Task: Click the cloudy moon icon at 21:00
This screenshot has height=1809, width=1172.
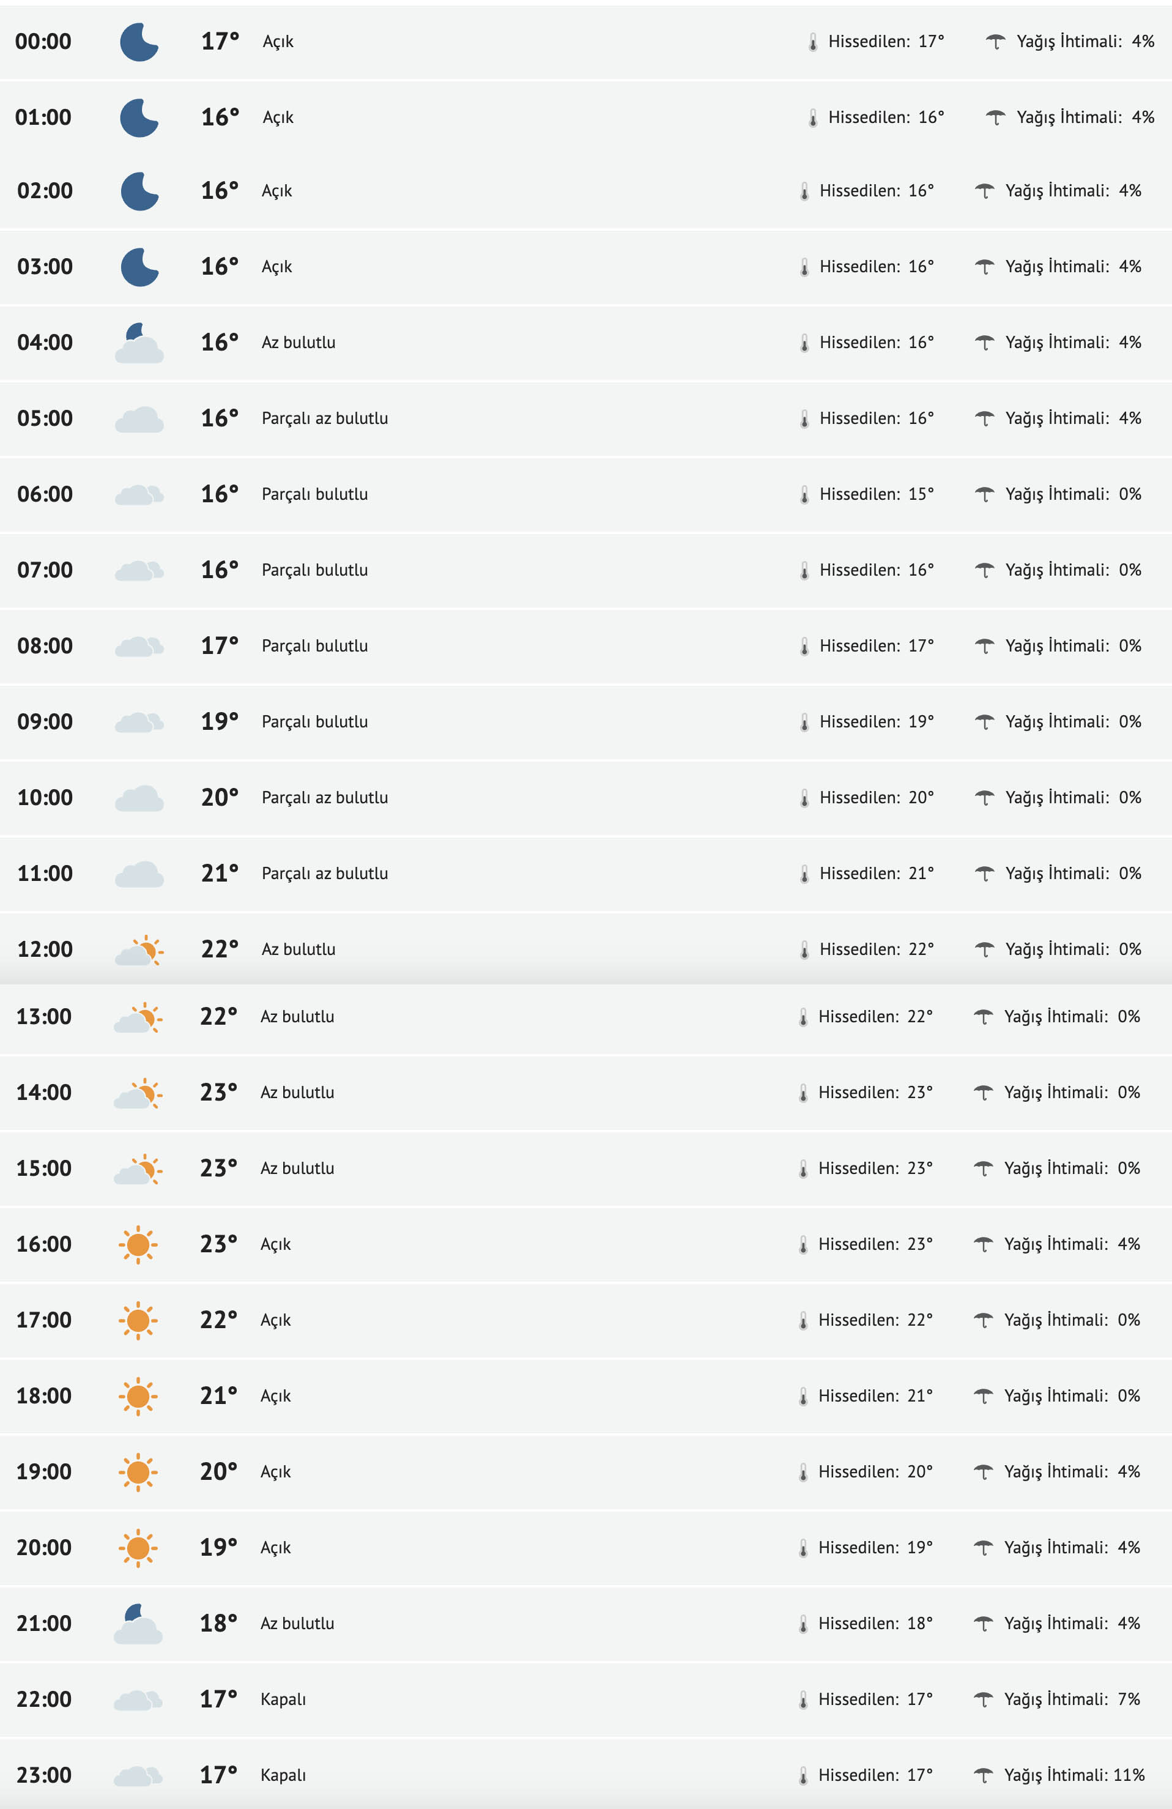Action: point(138,1624)
